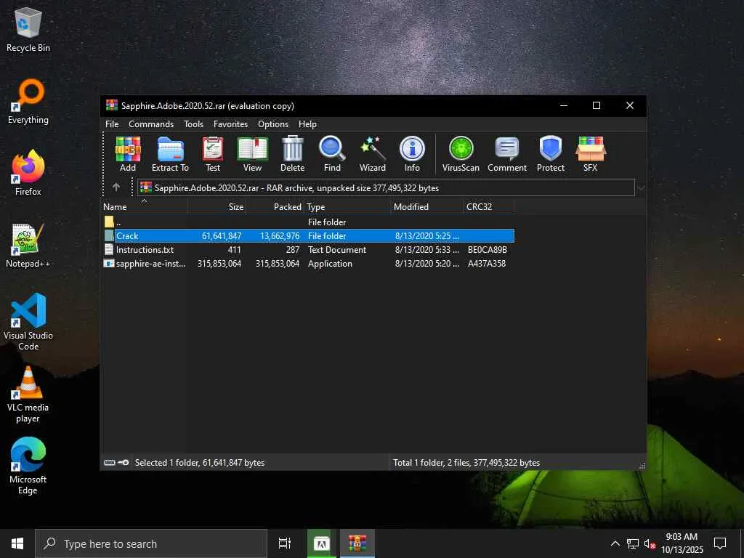Screen dimensions: 744x558
Task: Click the Text Document type cell
Action: (337, 250)
